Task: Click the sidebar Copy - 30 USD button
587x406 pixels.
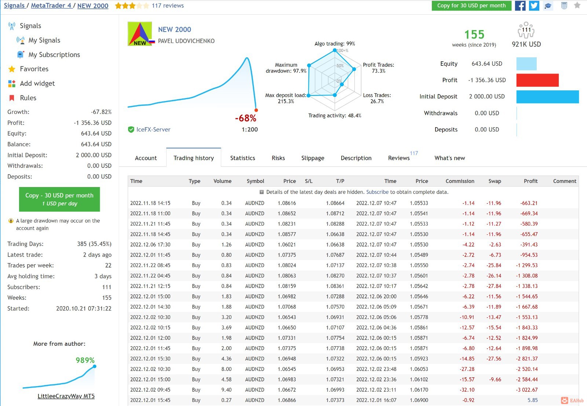Action: [59, 199]
